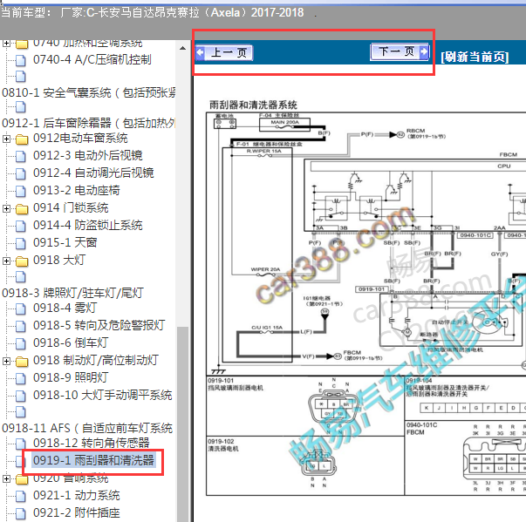
Task: Click the 0940-101C FBCM connector cell
Action: coord(465,458)
